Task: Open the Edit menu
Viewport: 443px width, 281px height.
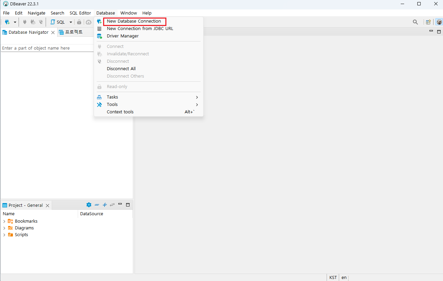Action: pos(19,13)
